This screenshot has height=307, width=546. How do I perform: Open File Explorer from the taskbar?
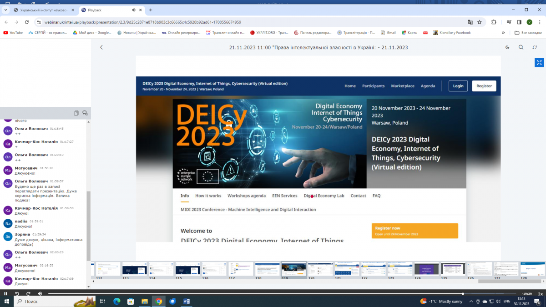[x=144, y=302]
